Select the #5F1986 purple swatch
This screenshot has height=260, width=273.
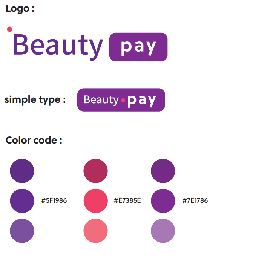(22, 201)
